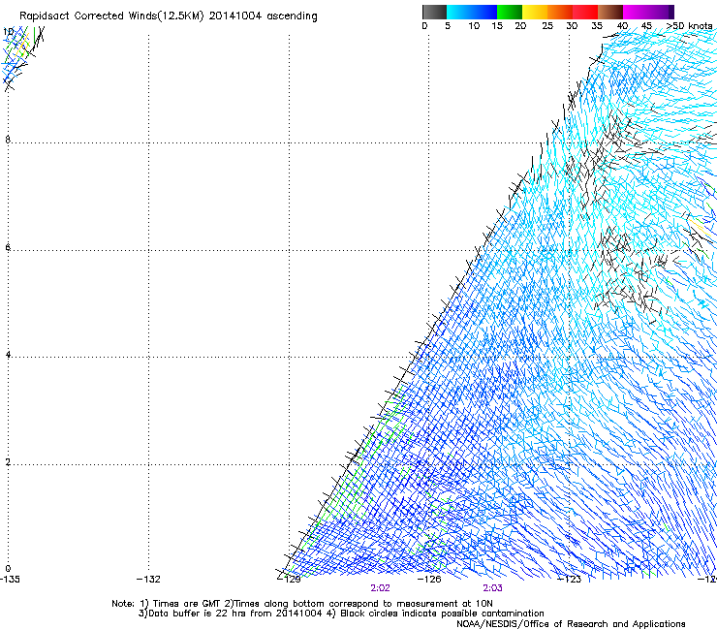Click the longitude '-129' axis label
The height and width of the screenshot is (630, 717).
[x=289, y=580]
